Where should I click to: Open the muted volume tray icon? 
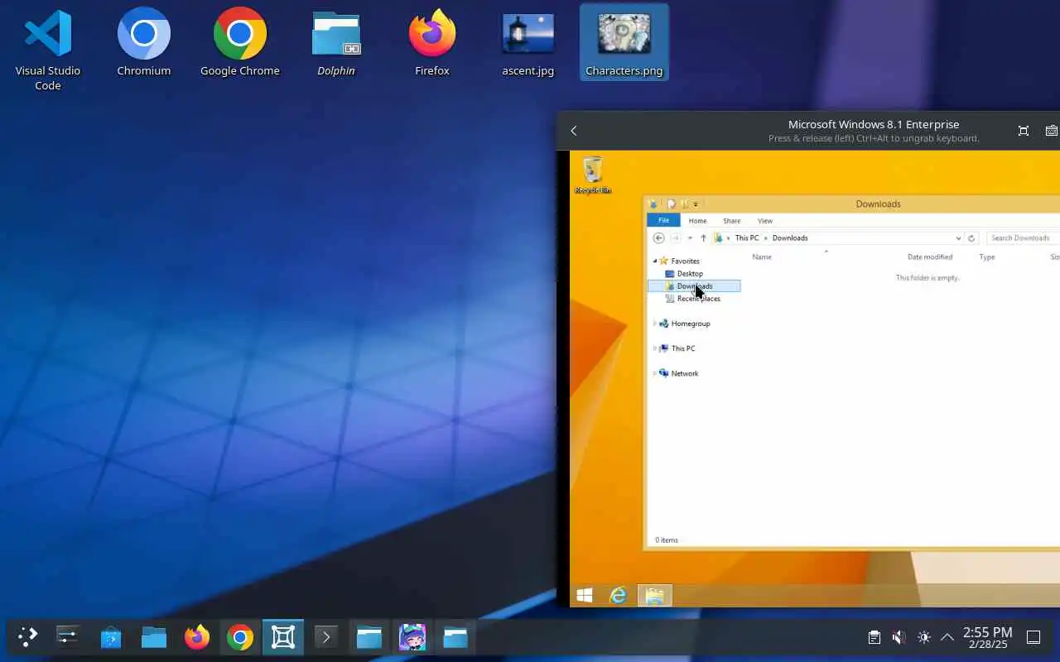[899, 637]
